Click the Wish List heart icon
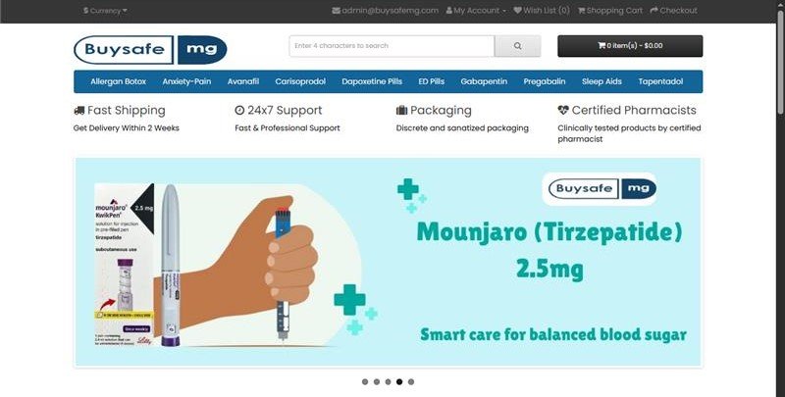Image resolution: width=785 pixels, height=397 pixels. click(x=518, y=10)
